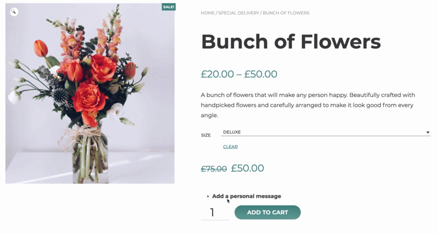Add the flowers to cart
The height and width of the screenshot is (234, 438).
tap(267, 213)
